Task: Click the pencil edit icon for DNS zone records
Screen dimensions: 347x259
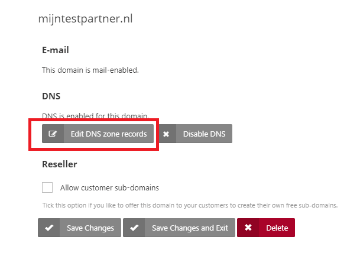Action: coord(53,134)
